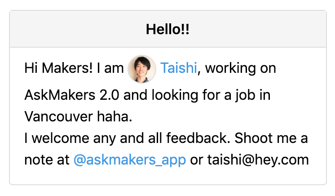Click the 'Hi Makers!' greeting text
The image size is (335, 196).
click(x=59, y=69)
